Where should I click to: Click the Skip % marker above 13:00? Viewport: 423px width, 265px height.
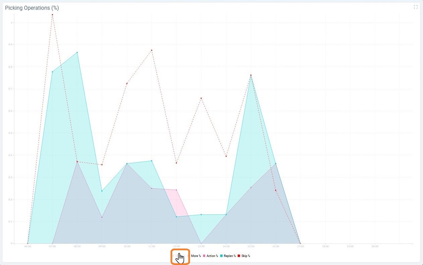click(201, 98)
